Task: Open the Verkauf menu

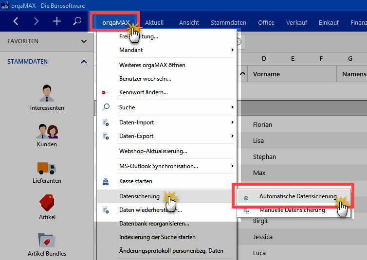Action: [x=296, y=23]
